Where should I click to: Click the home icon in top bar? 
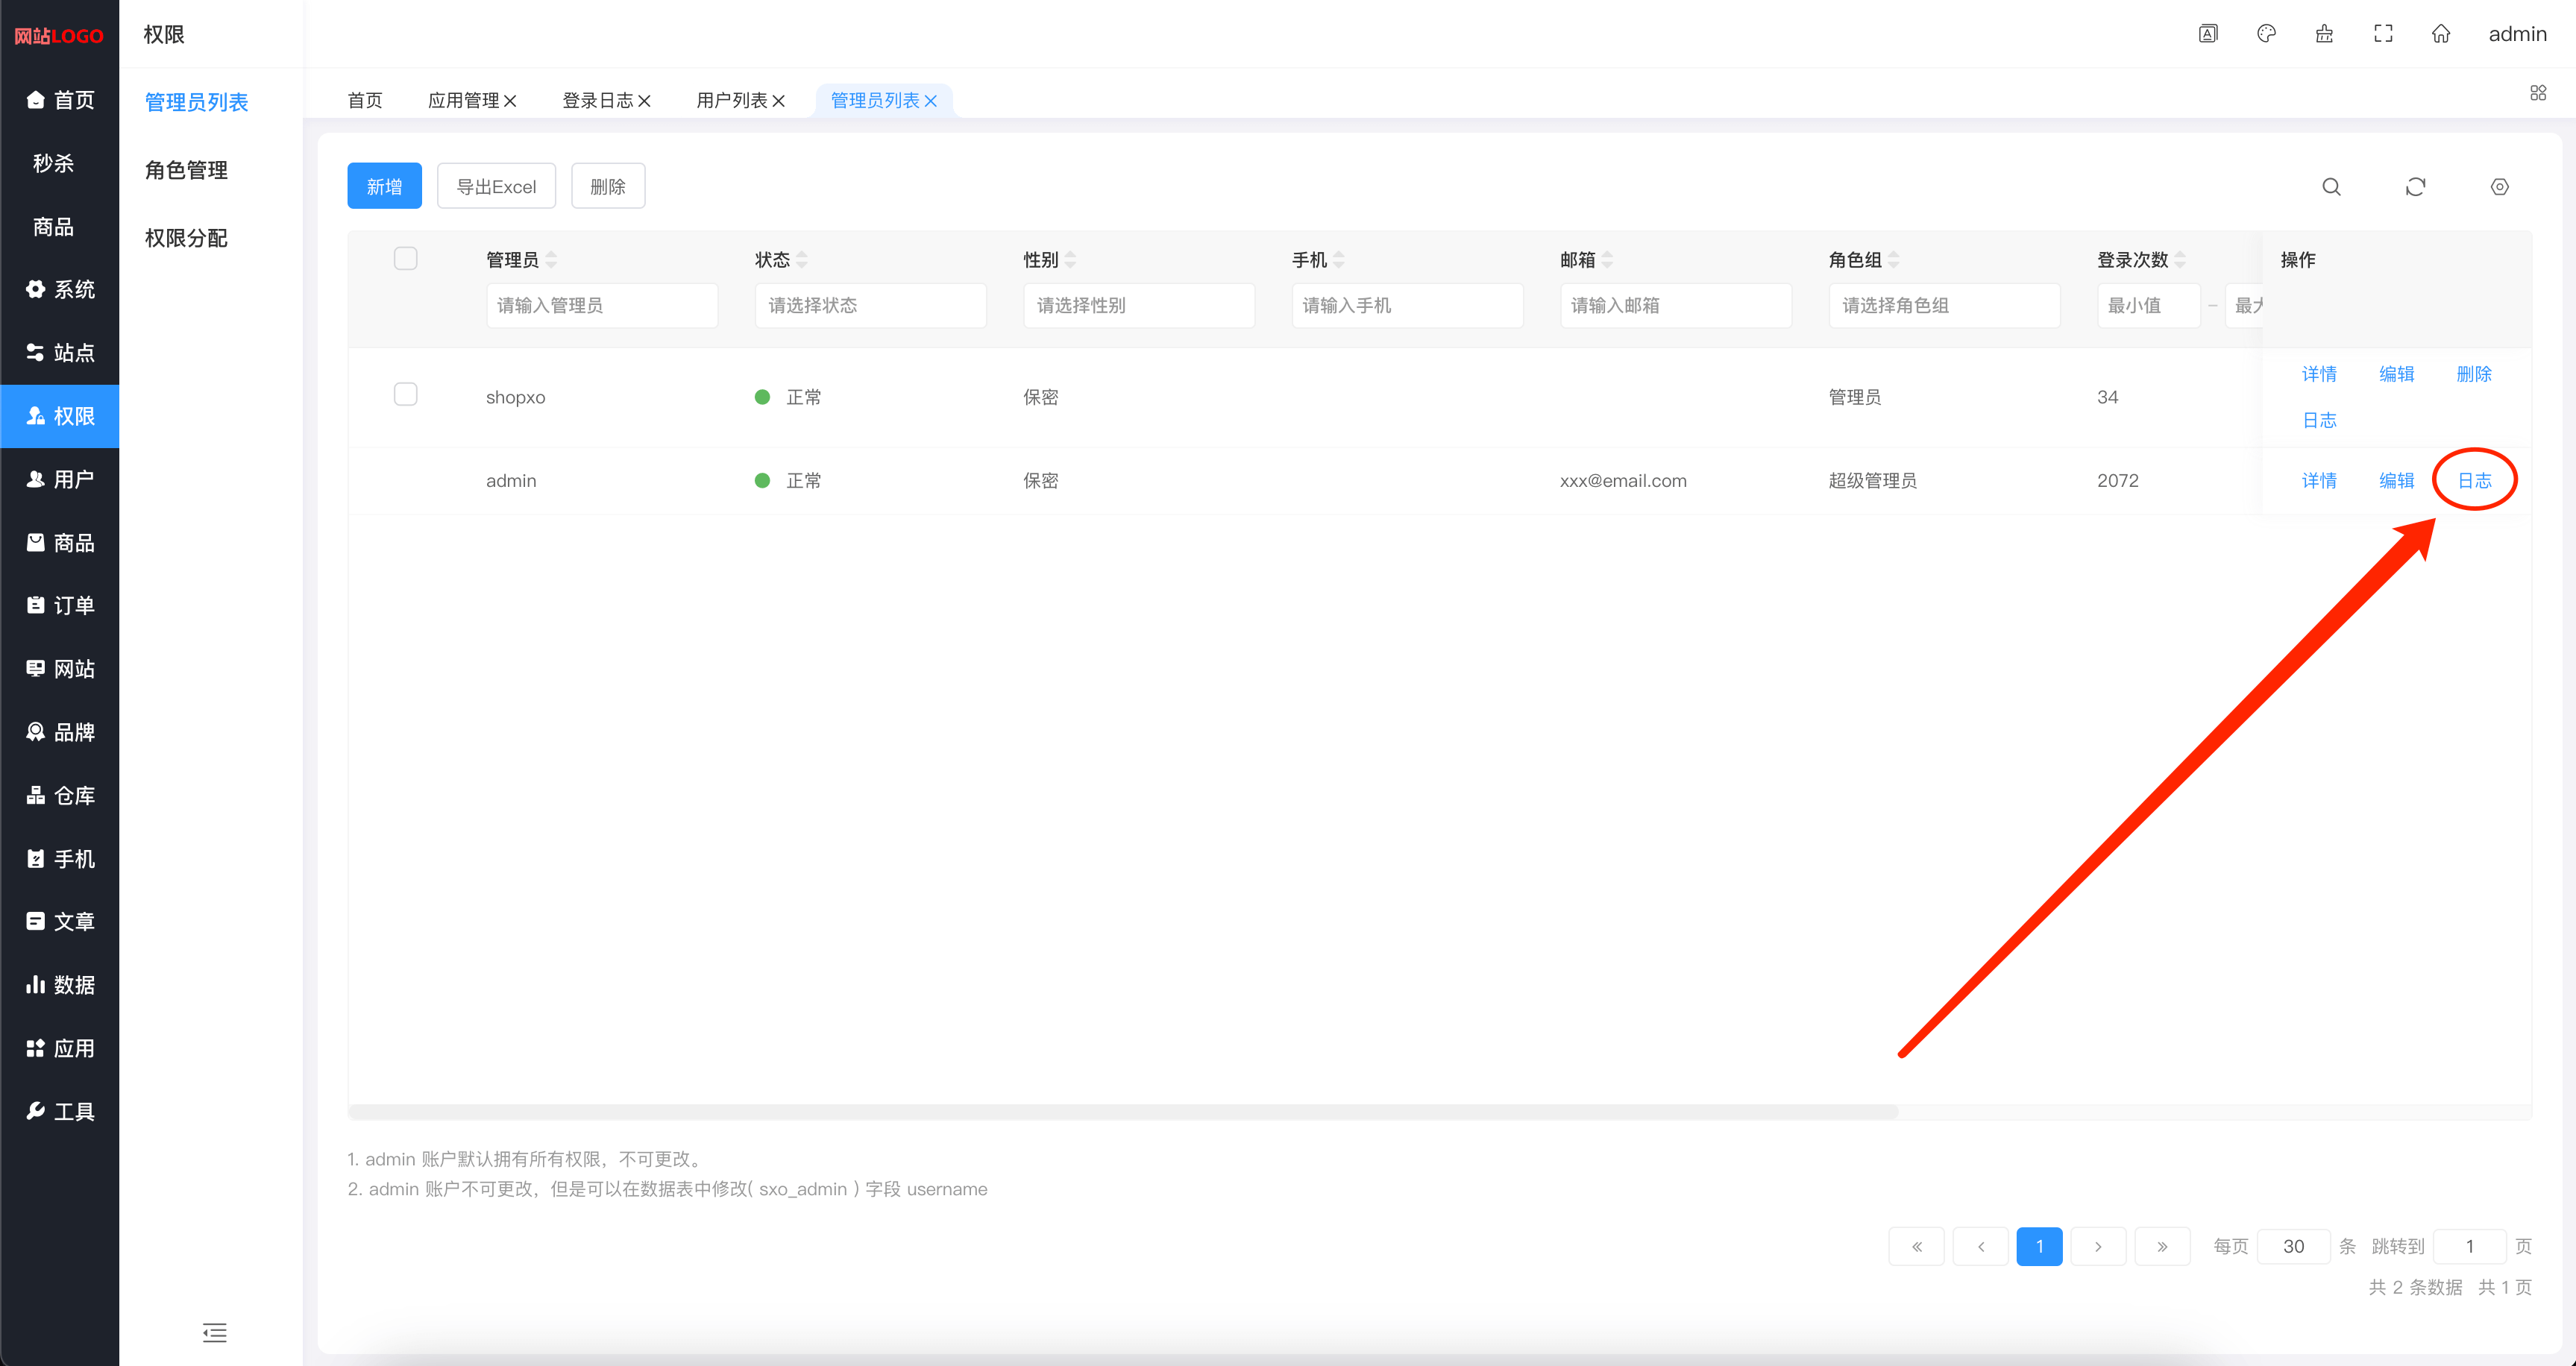pyautogui.click(x=2441, y=34)
